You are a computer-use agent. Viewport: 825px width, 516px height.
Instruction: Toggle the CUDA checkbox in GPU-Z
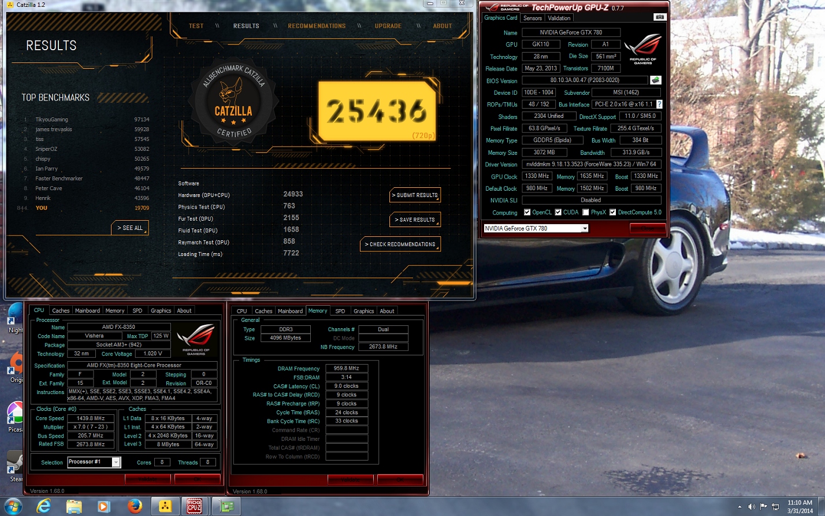pyautogui.click(x=558, y=212)
